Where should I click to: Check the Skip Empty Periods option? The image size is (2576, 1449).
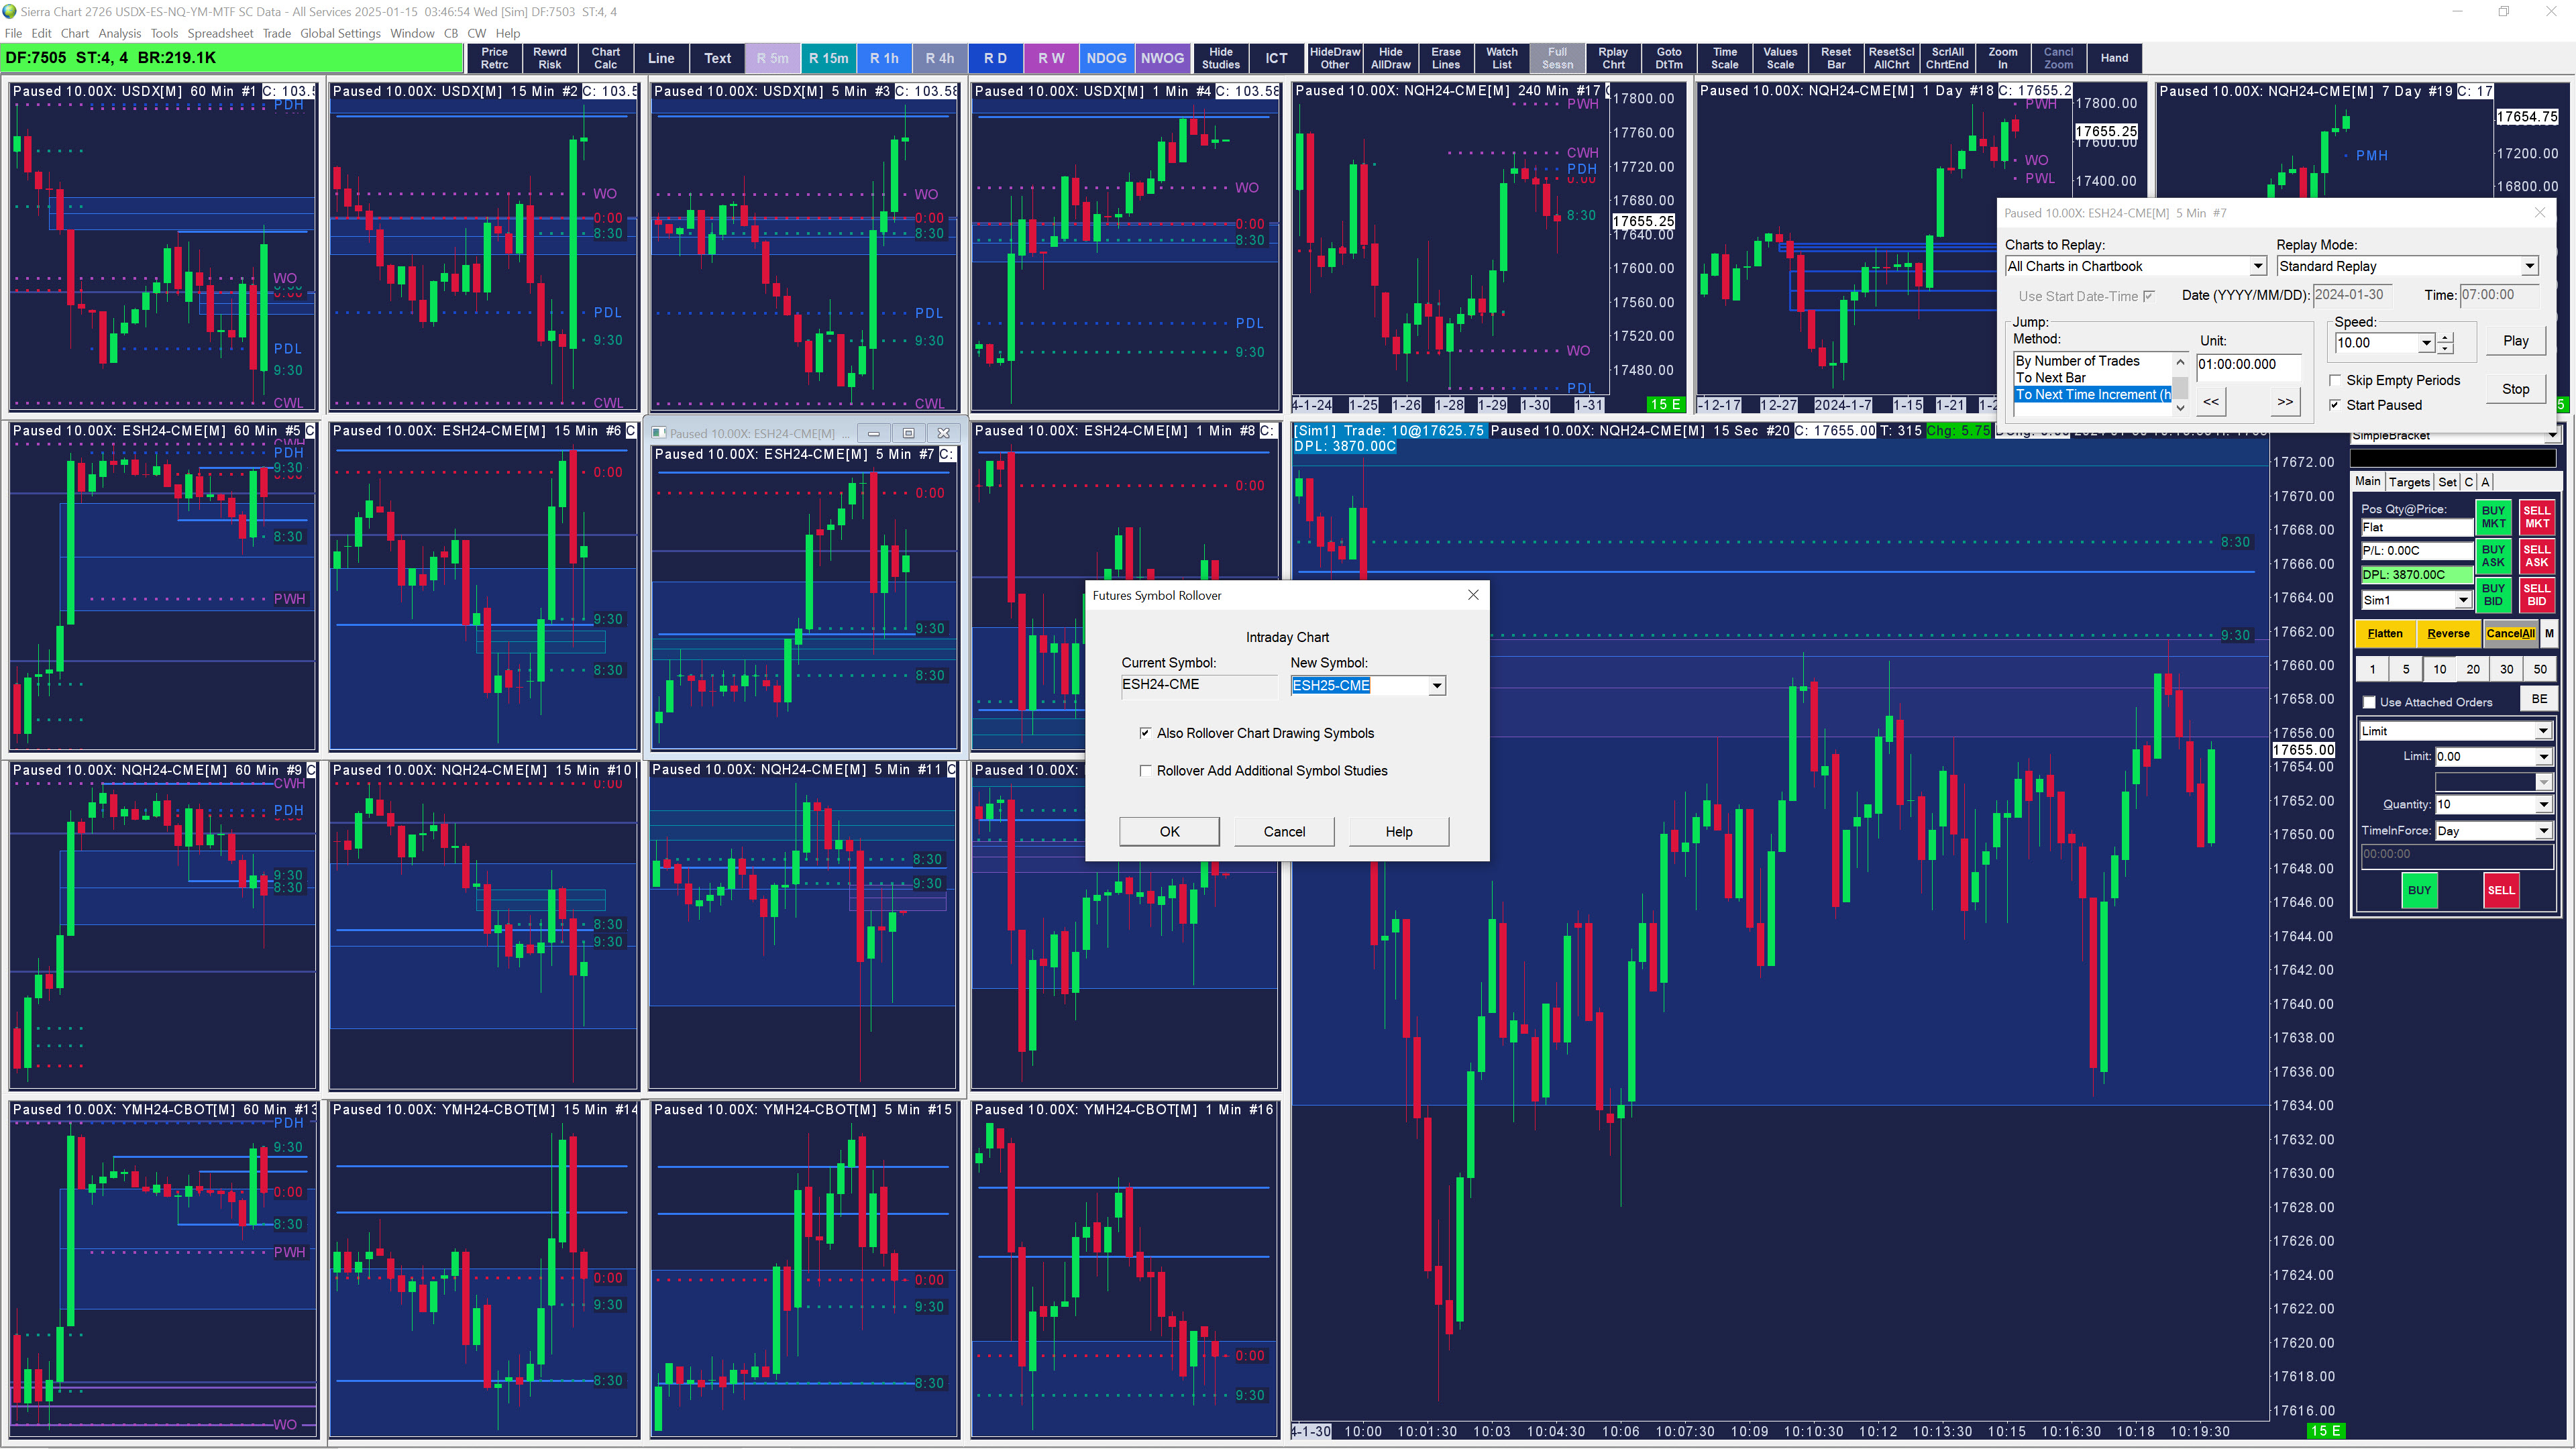(2335, 380)
